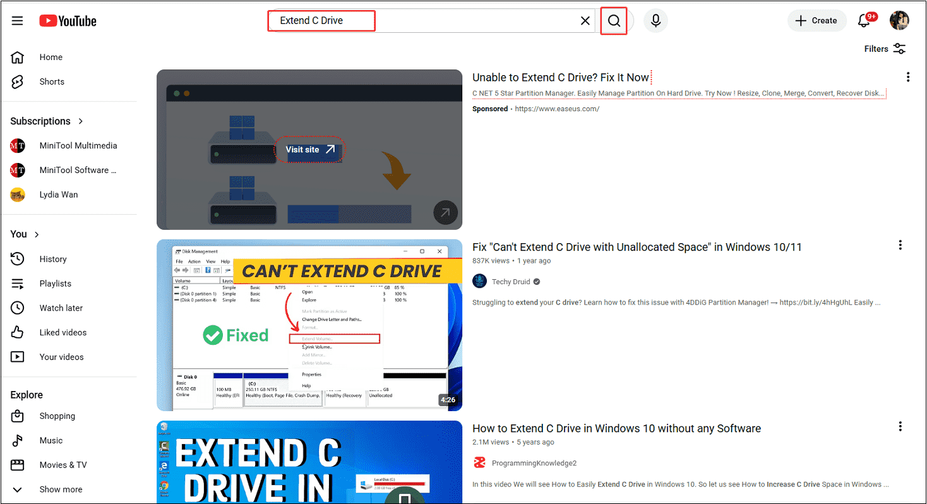This screenshot has width=927, height=504.
Task: Visit the Techy Druid channel
Action: 512,281
